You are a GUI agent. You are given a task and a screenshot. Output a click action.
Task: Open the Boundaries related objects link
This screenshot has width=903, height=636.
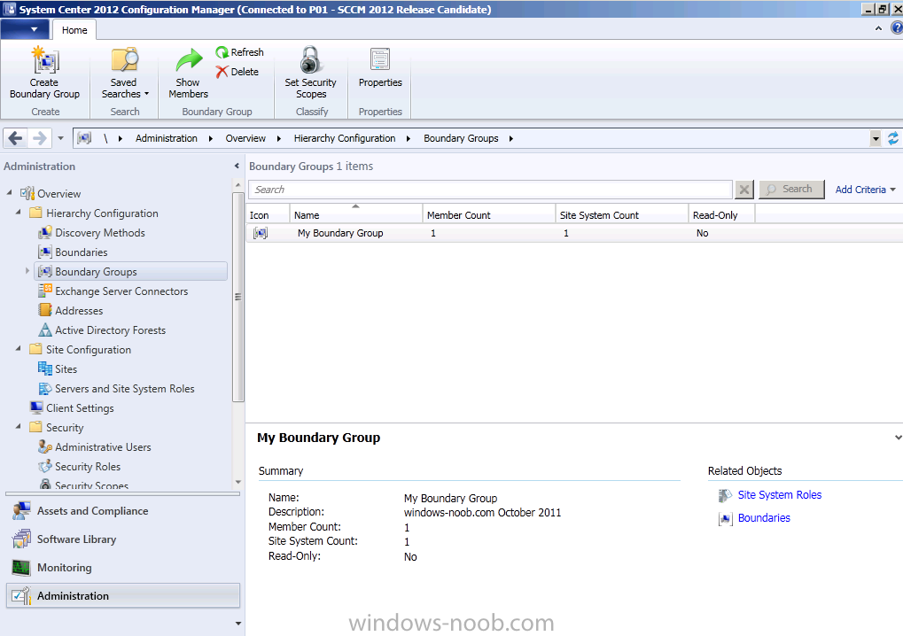click(x=764, y=518)
